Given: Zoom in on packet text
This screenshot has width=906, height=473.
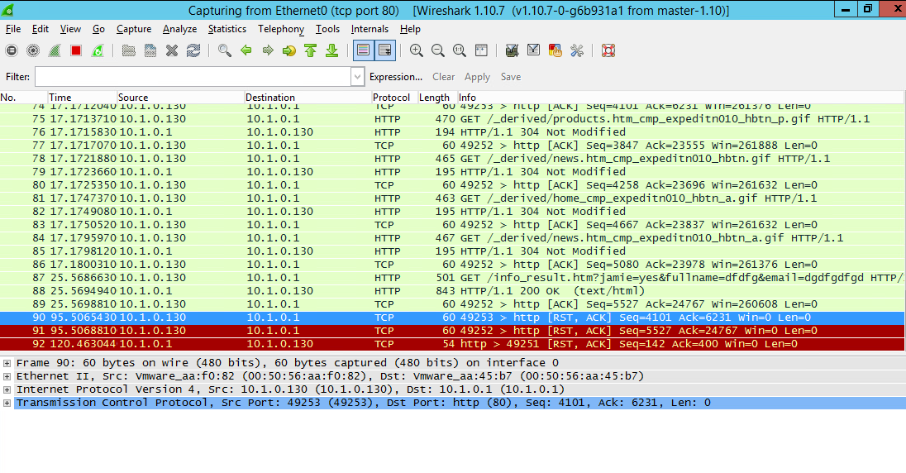Looking at the screenshot, I should [x=416, y=51].
